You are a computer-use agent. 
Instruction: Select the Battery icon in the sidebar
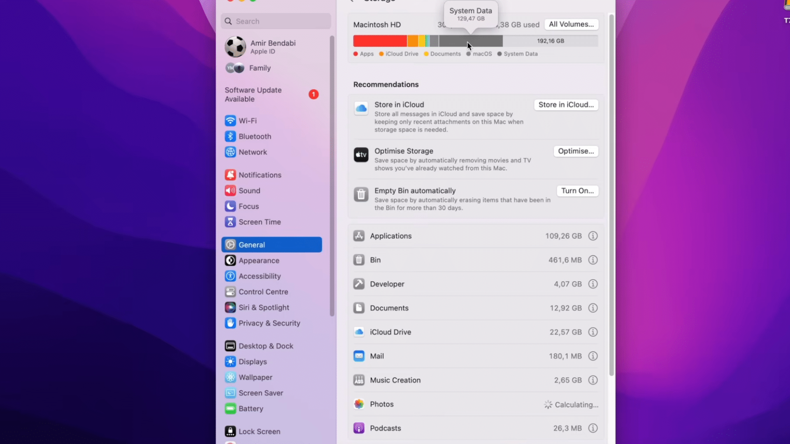[230, 408]
